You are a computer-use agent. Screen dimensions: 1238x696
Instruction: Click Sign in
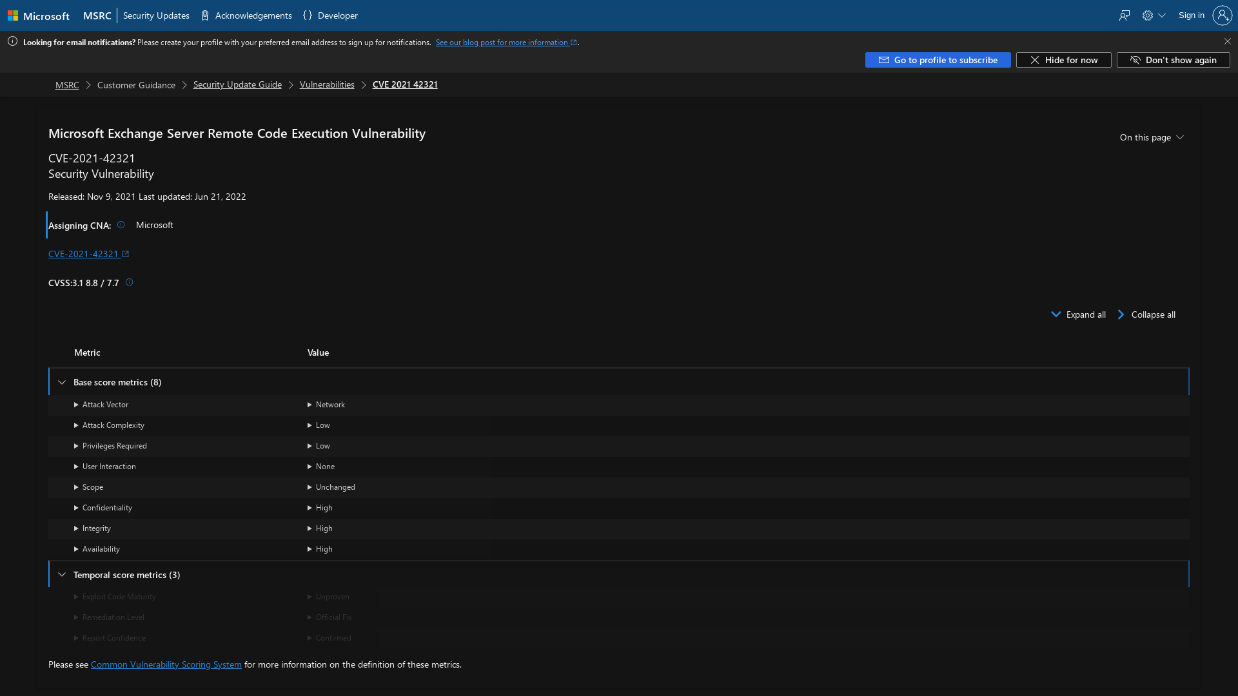coord(1191,15)
